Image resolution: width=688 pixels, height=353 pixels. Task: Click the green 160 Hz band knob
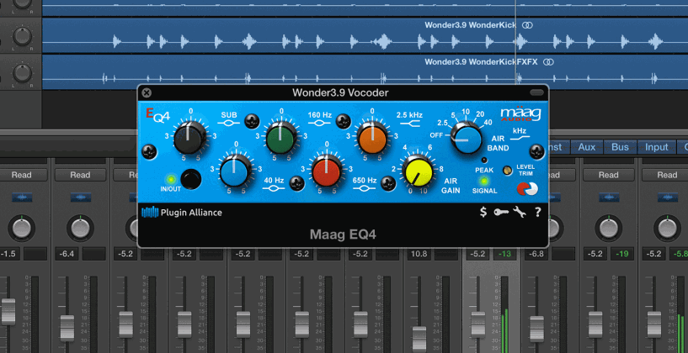coord(280,138)
